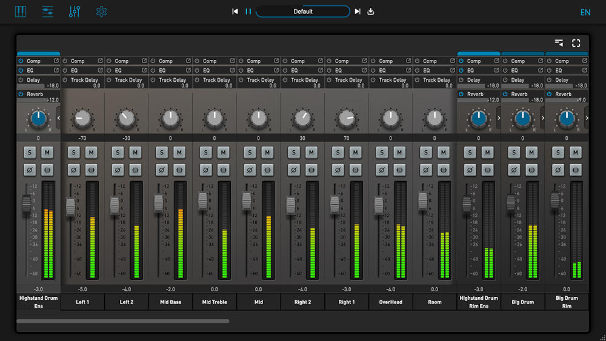Open the settings gear icon
This screenshot has width=606, height=341.
pos(101,12)
